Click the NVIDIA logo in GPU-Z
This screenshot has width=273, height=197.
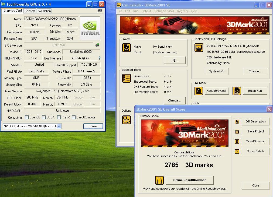(90, 28)
